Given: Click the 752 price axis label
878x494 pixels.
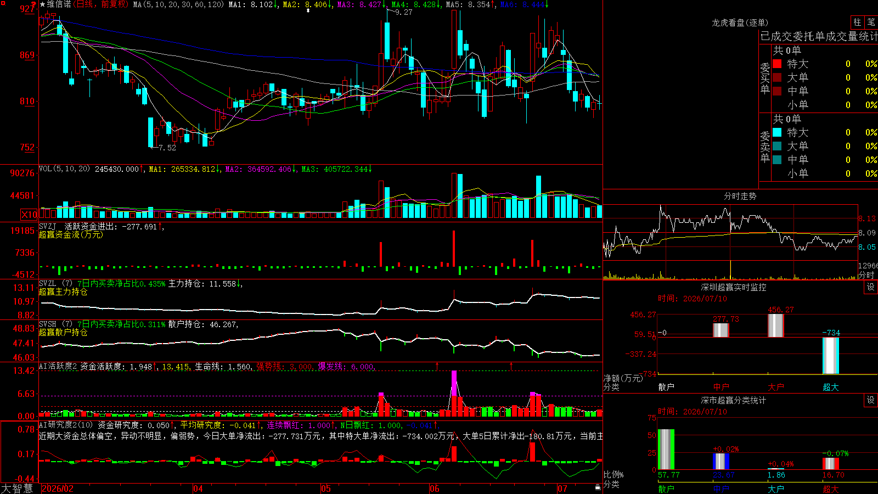Looking at the screenshot, I should (27, 147).
